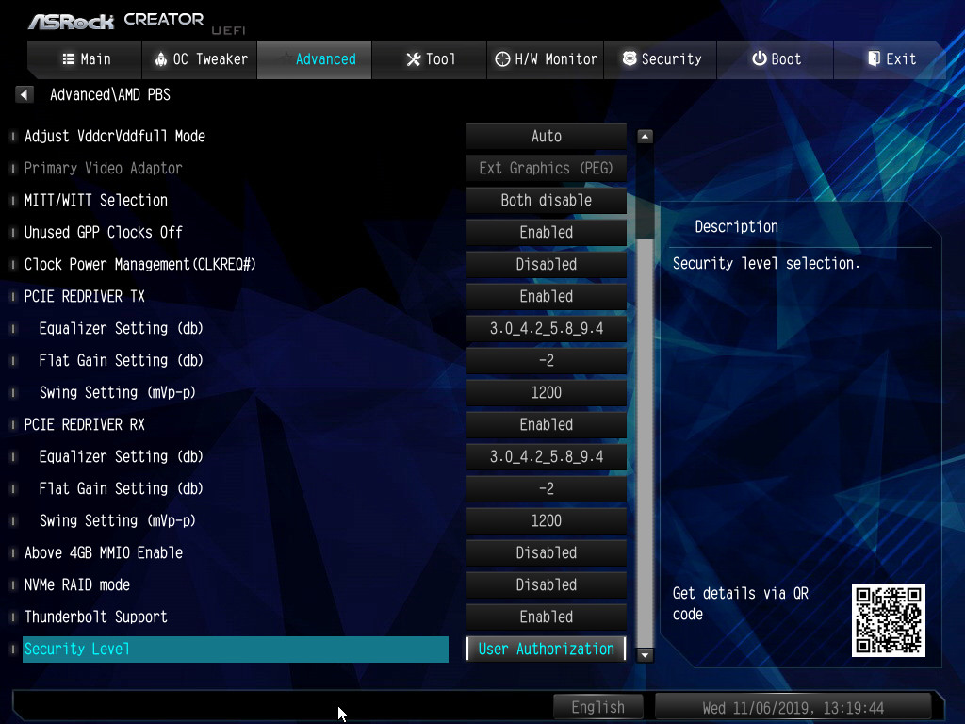Open the Main tab
The width and height of the screenshot is (965, 724).
[85, 59]
